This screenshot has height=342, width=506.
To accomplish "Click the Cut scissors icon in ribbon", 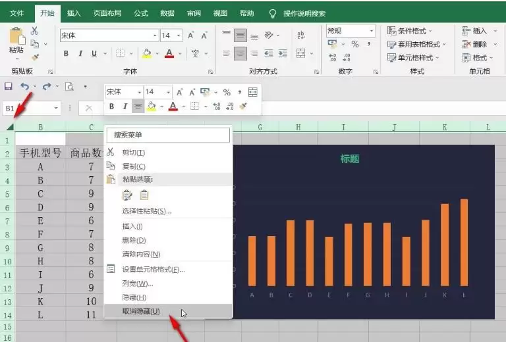I will 34,31.
